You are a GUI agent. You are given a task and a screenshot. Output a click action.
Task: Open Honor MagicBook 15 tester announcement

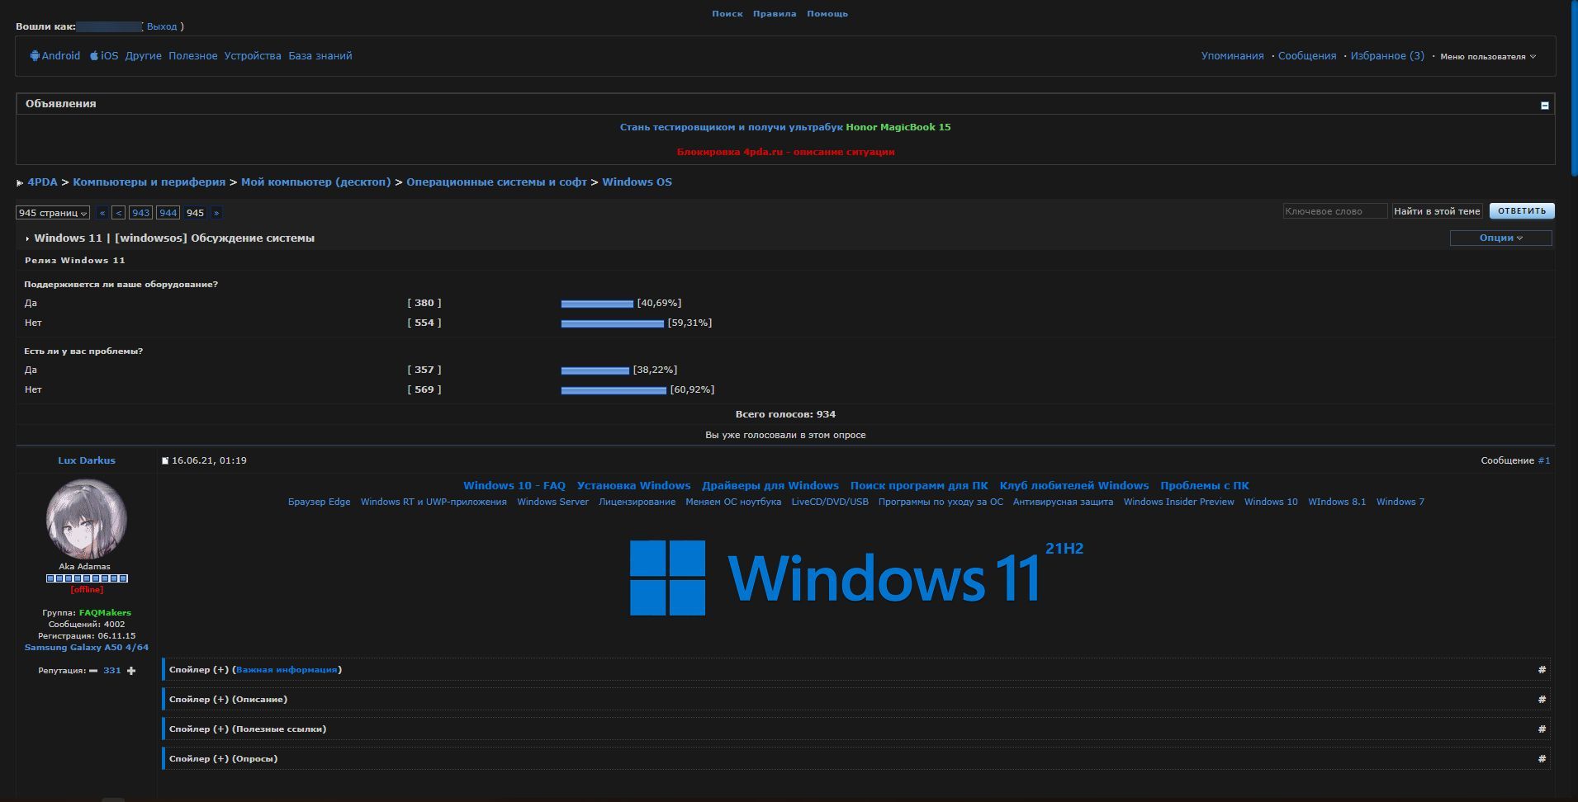point(785,127)
